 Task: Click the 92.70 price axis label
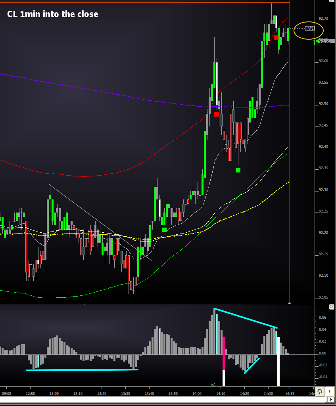pyautogui.click(x=324, y=19)
